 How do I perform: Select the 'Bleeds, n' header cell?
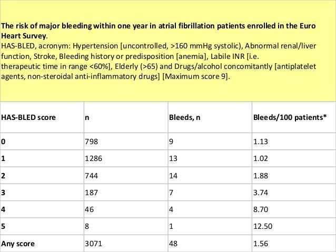(210, 117)
